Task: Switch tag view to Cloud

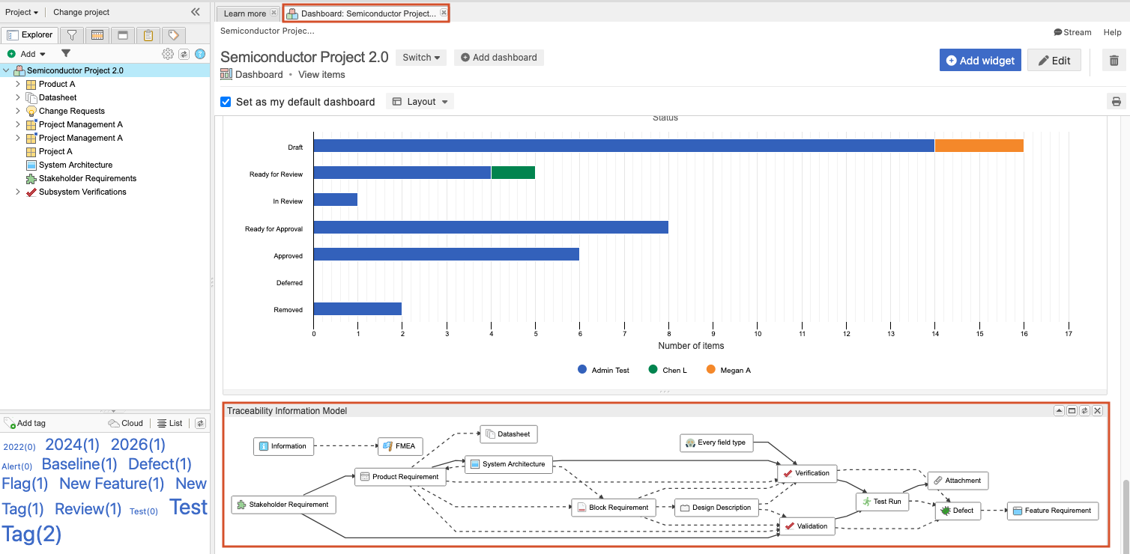Action: pyautogui.click(x=126, y=423)
